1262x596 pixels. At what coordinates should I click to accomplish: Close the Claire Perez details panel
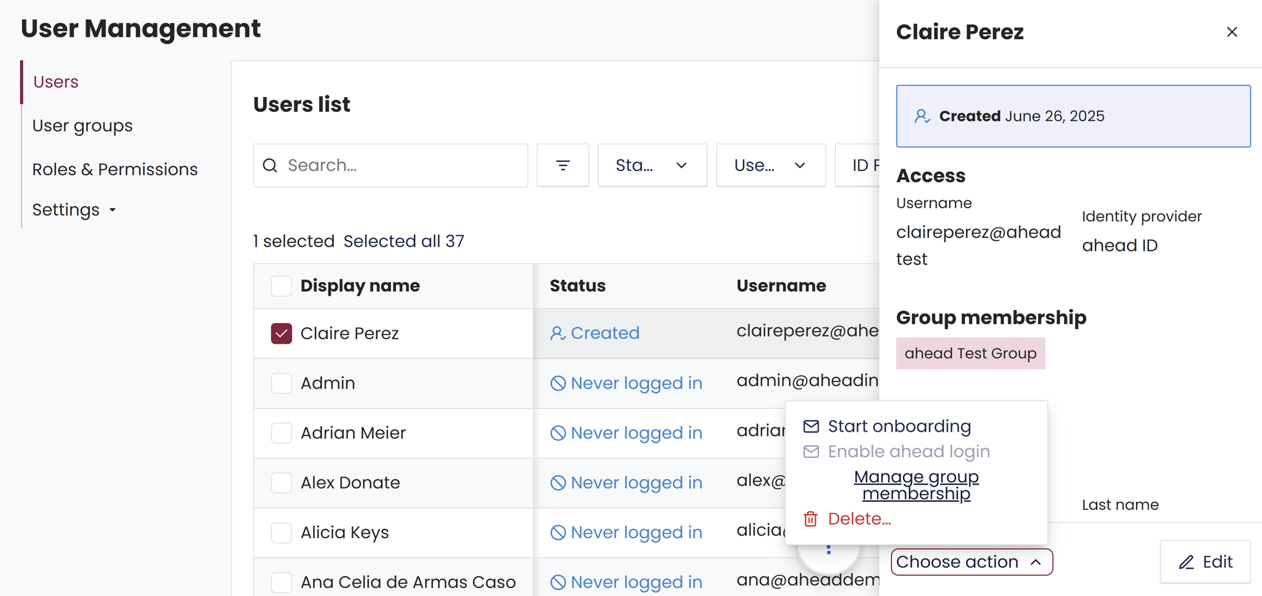(1231, 32)
